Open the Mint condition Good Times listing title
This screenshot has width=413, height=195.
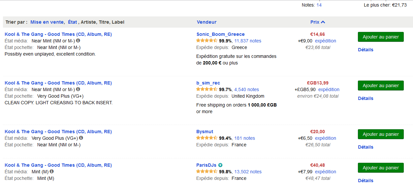coord(58,165)
